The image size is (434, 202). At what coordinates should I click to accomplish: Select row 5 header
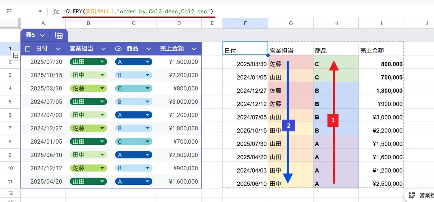tap(10, 102)
